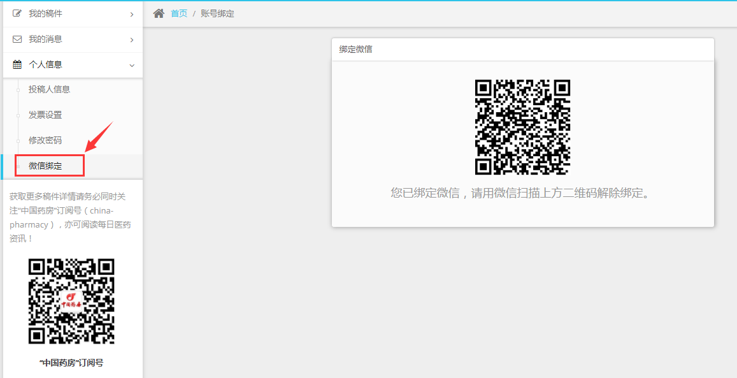Click the 我的稿件 edit pencil icon
Screen dimensions: 737x378
[x=17, y=13]
